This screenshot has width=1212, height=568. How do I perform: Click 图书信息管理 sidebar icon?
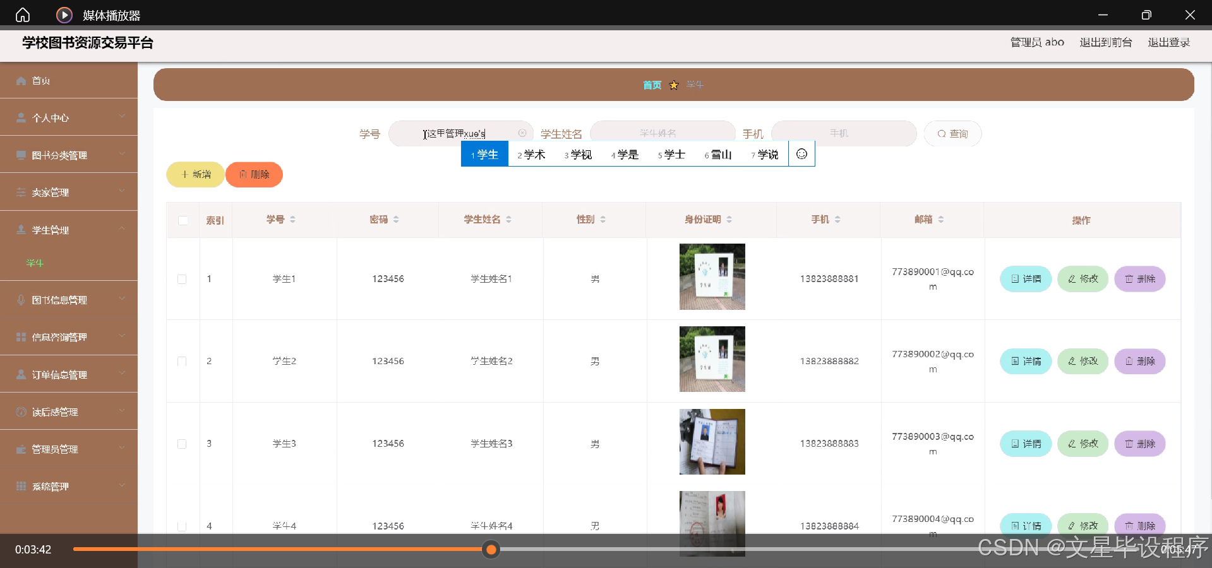[x=21, y=300]
